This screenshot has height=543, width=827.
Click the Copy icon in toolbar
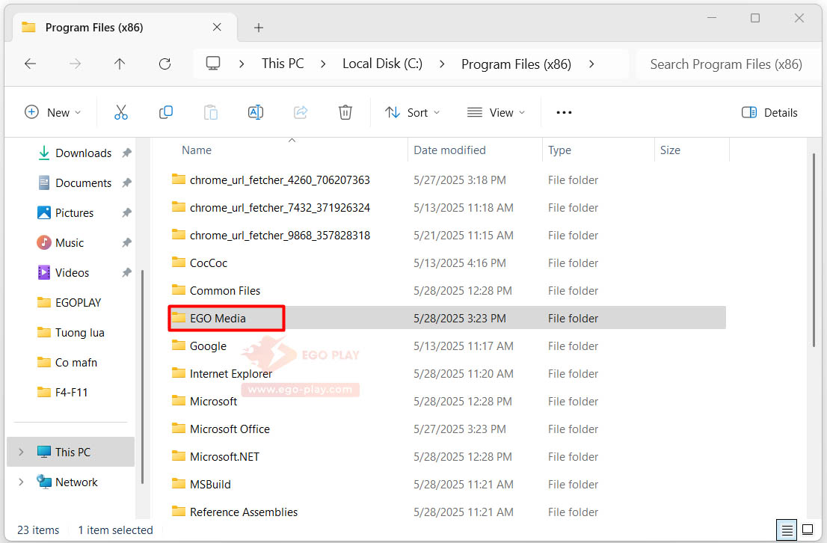point(165,112)
